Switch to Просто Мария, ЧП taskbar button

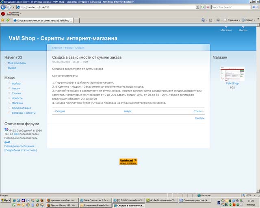click(62, 205)
